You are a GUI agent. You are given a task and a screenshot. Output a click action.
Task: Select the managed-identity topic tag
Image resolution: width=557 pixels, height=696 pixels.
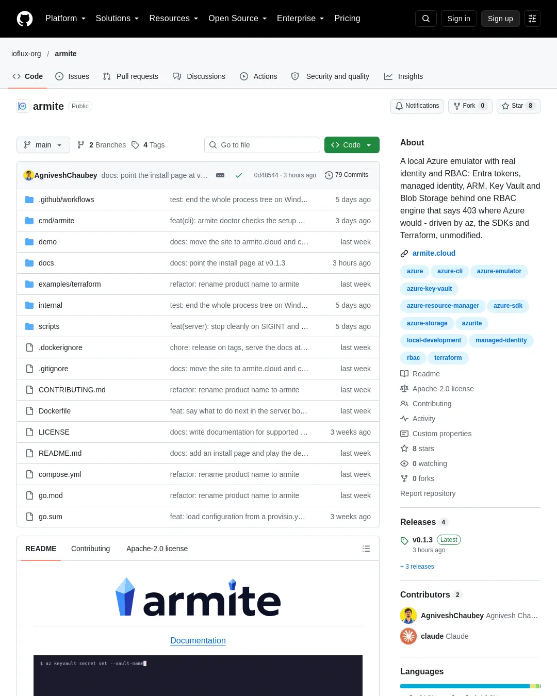(501, 340)
